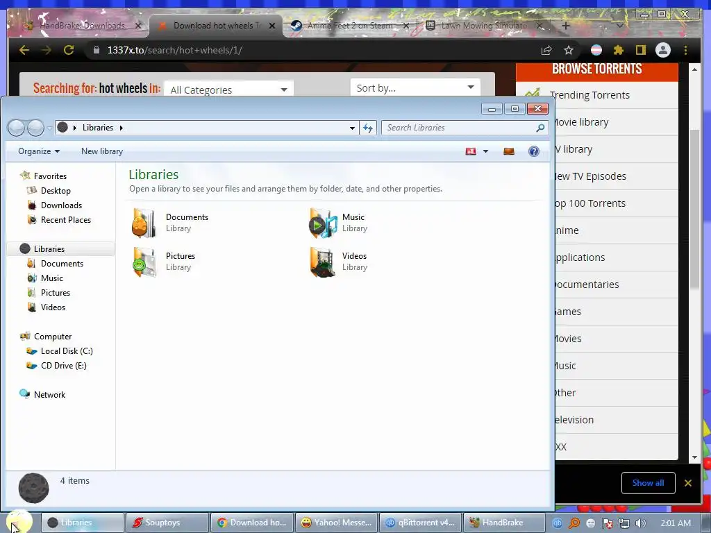711x533 pixels.
Task: Open new Chrome tab with plus
Action: tap(565, 26)
